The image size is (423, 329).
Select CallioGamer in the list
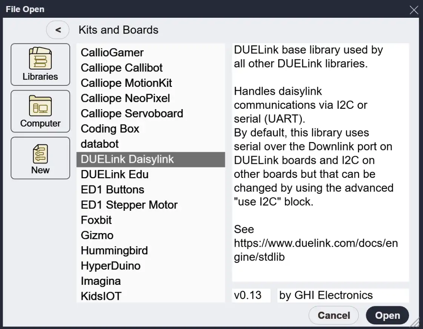tap(112, 53)
